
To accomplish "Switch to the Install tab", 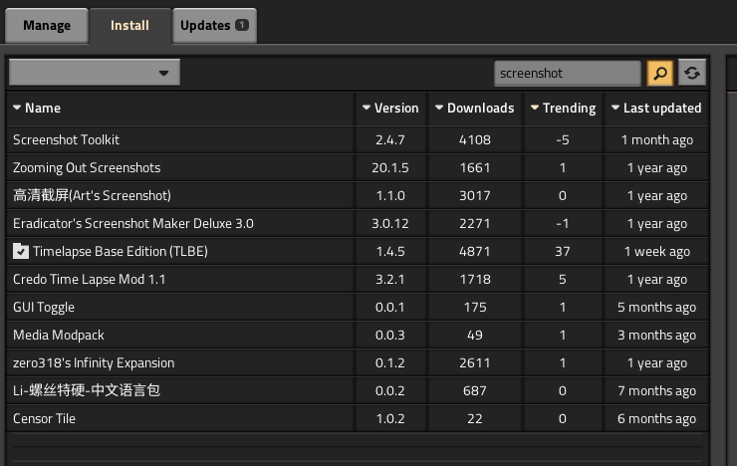I will (129, 25).
